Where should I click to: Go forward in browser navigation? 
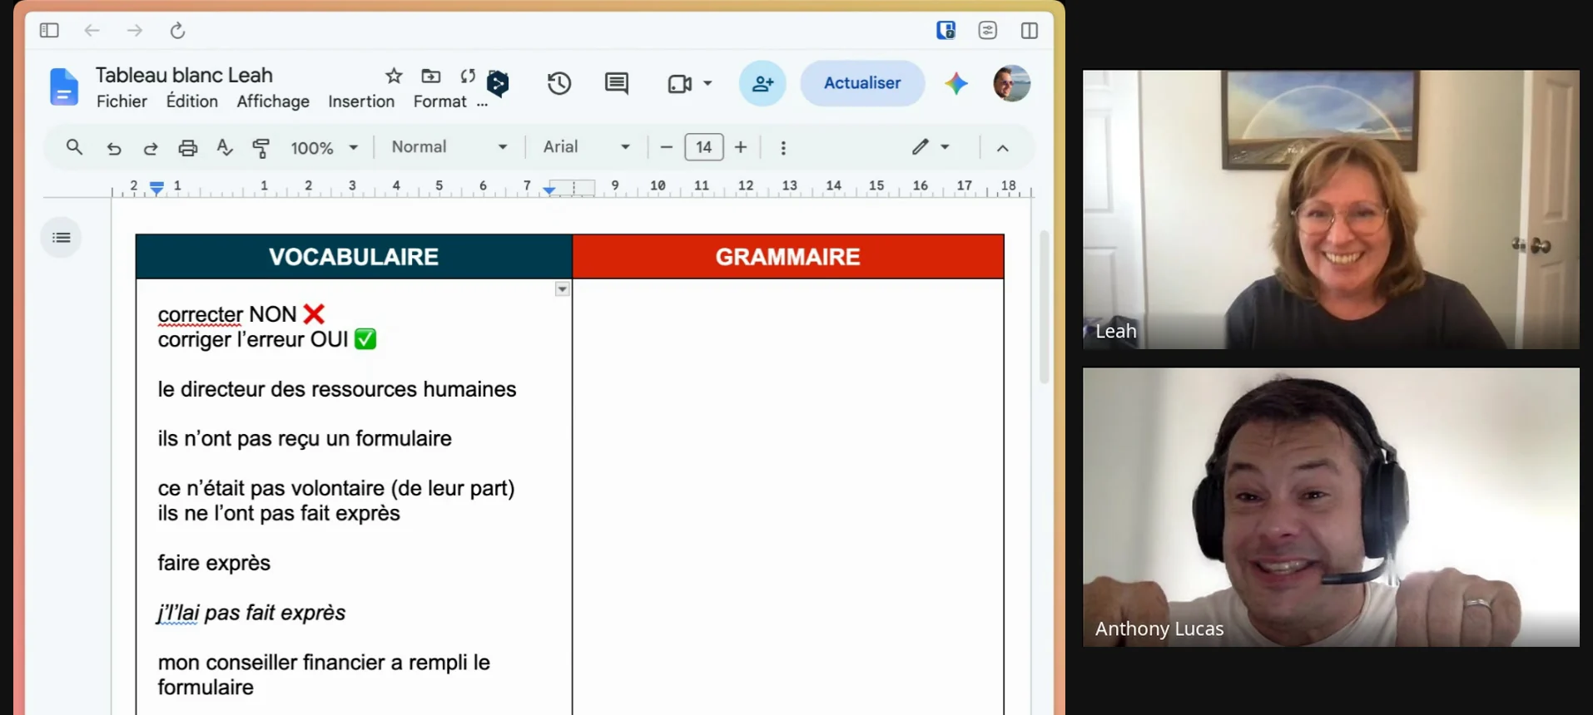(134, 31)
